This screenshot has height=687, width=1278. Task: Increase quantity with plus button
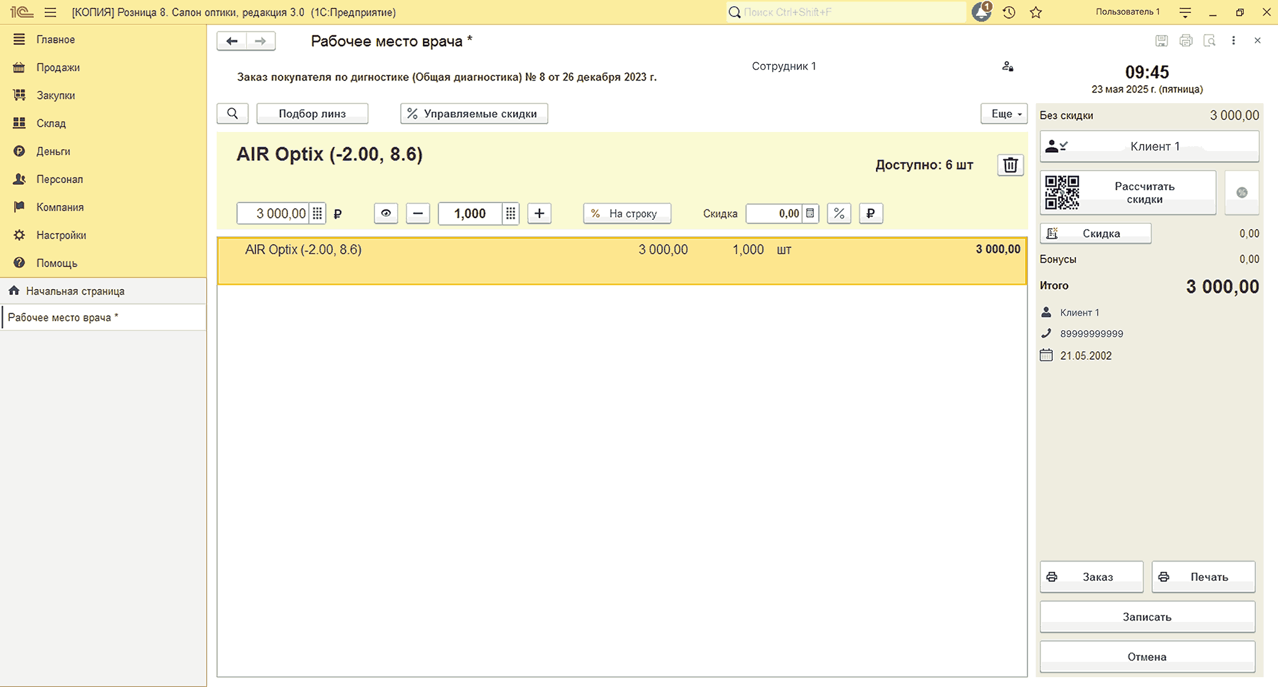click(x=540, y=214)
